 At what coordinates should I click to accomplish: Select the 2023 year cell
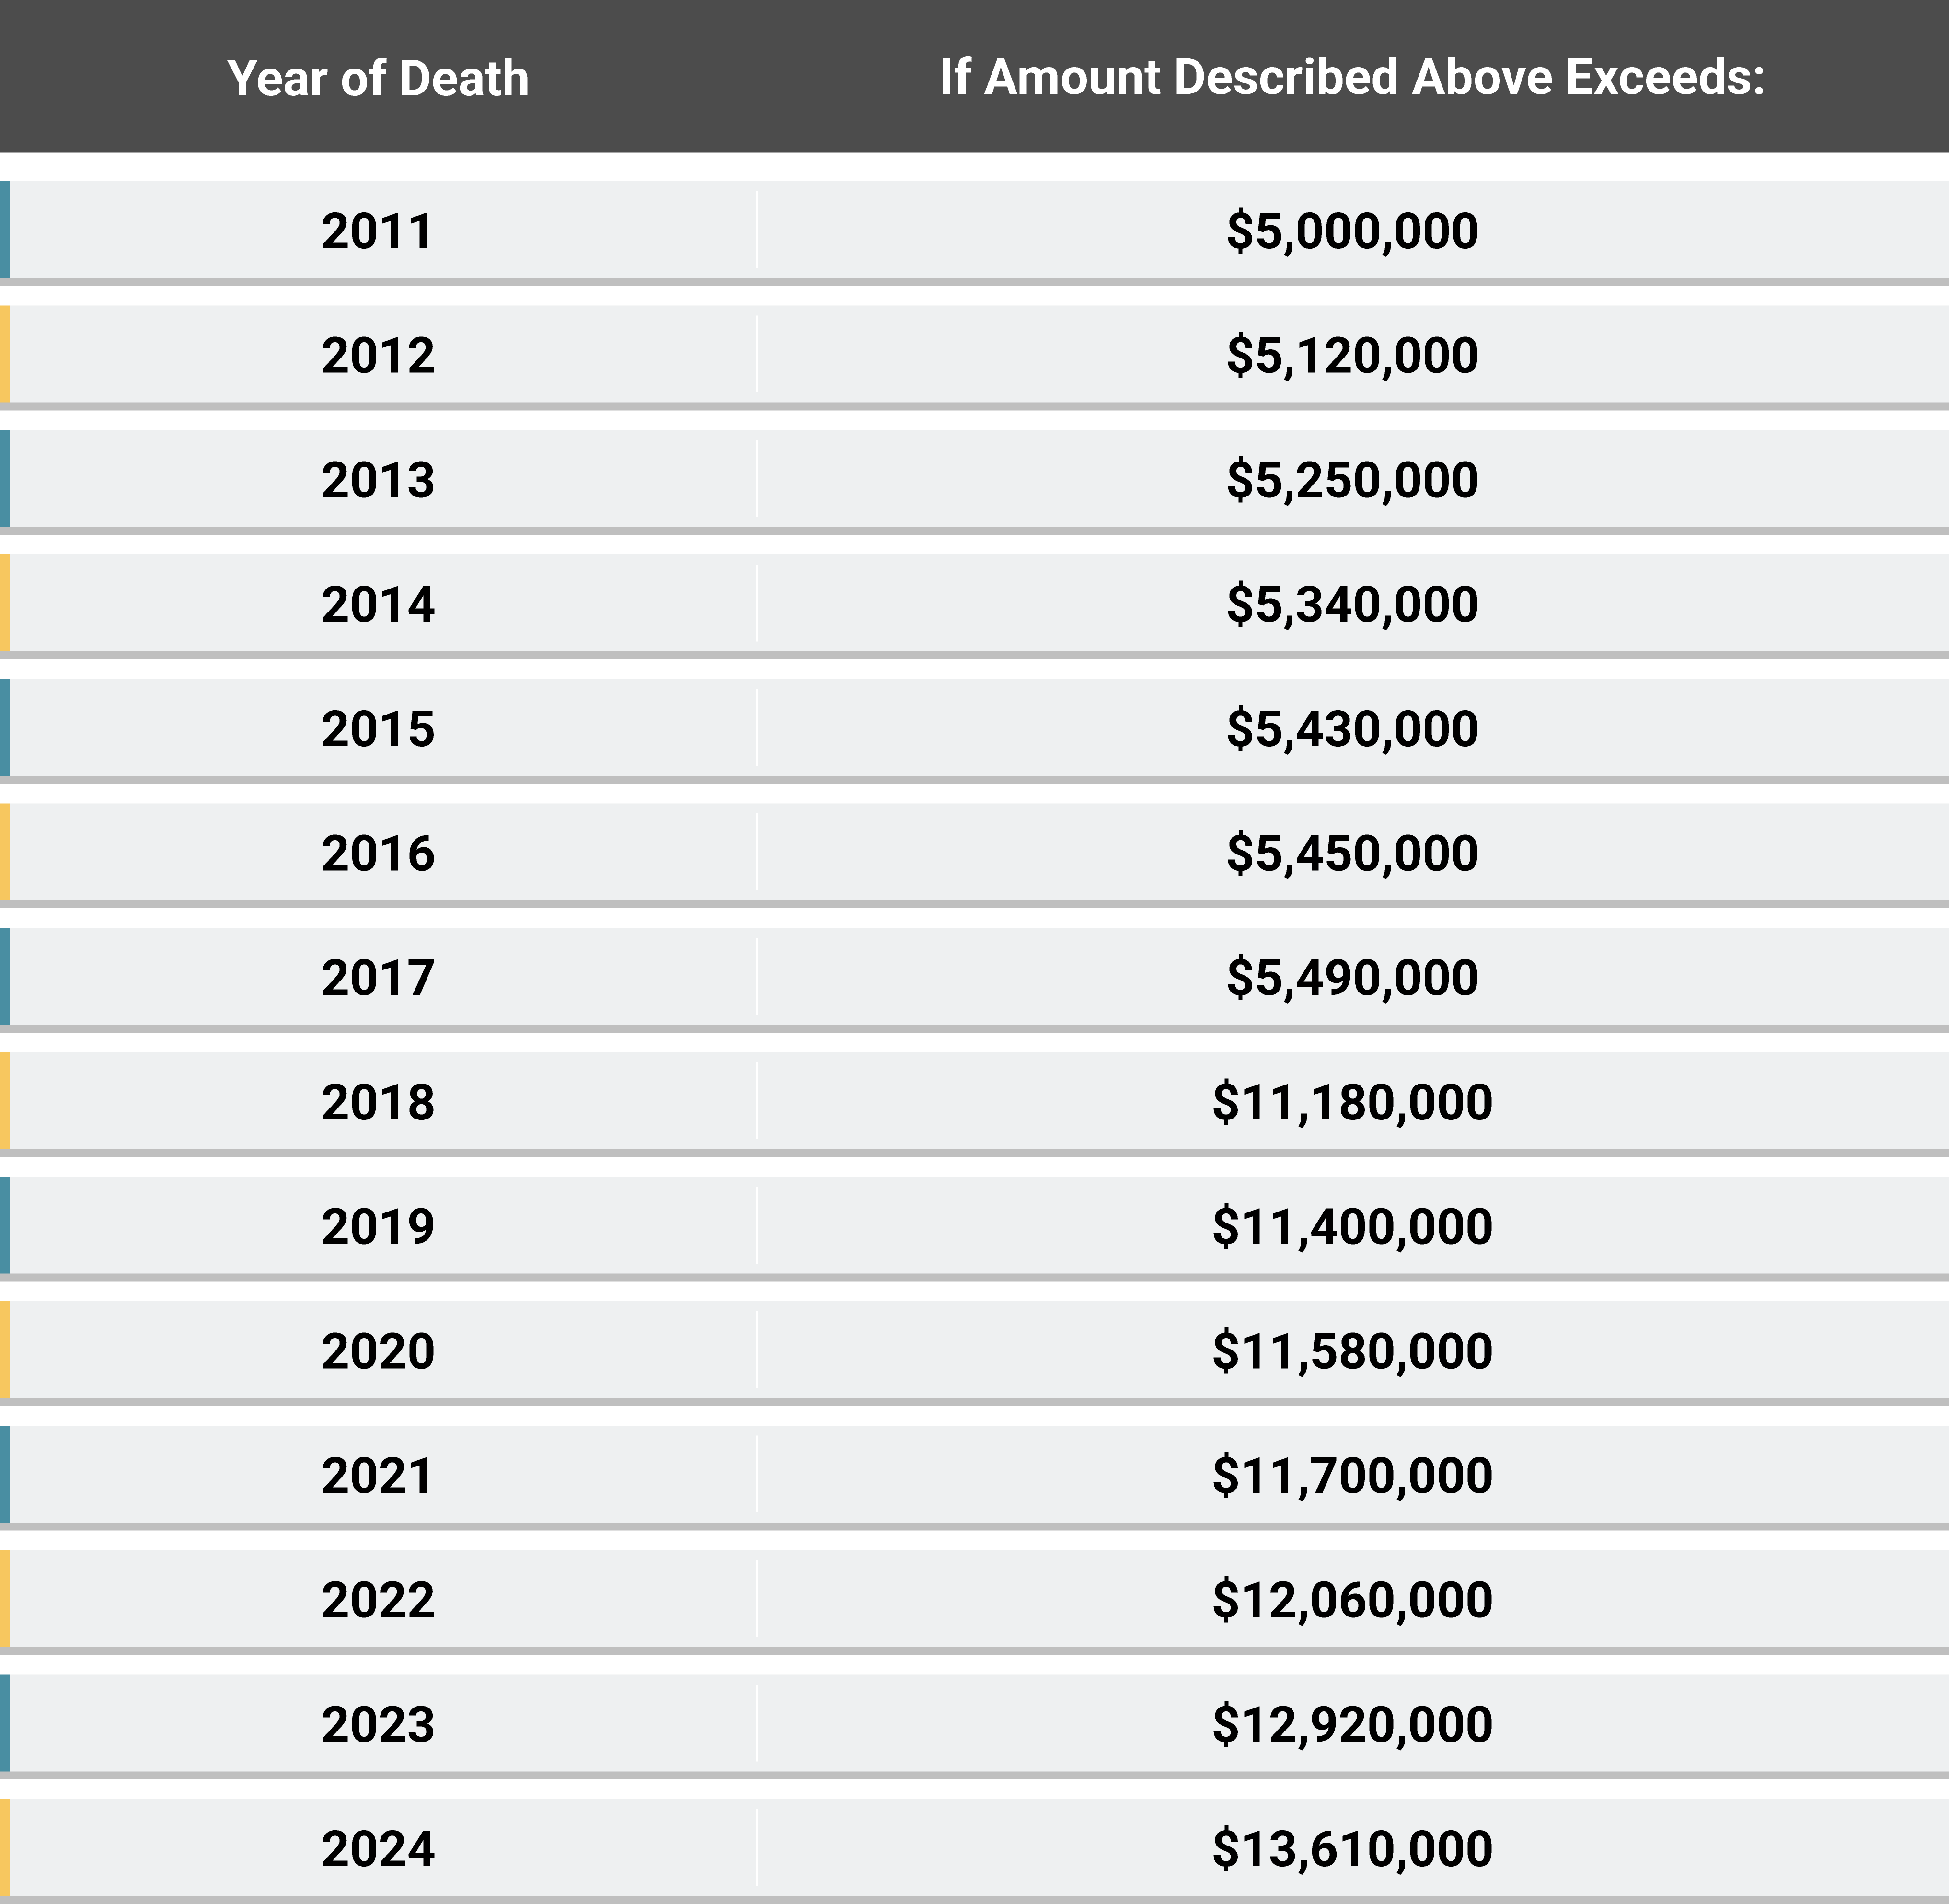pos(378,1724)
